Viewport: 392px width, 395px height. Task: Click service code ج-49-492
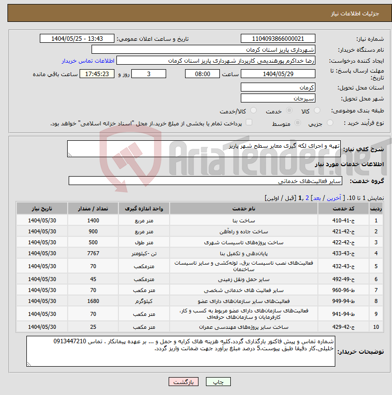[343, 279]
